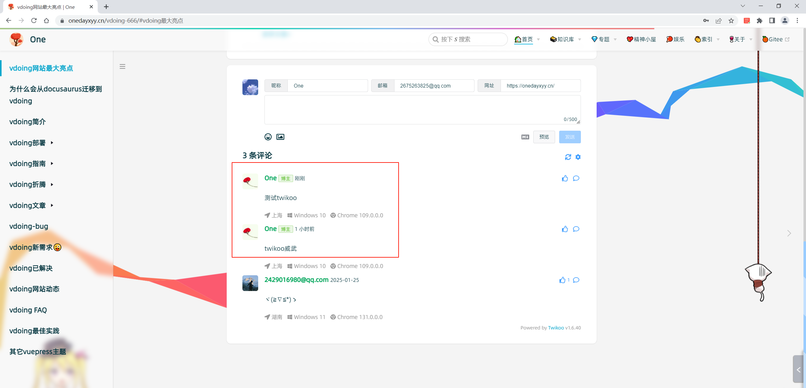Open the browser side panel

tap(772, 20)
